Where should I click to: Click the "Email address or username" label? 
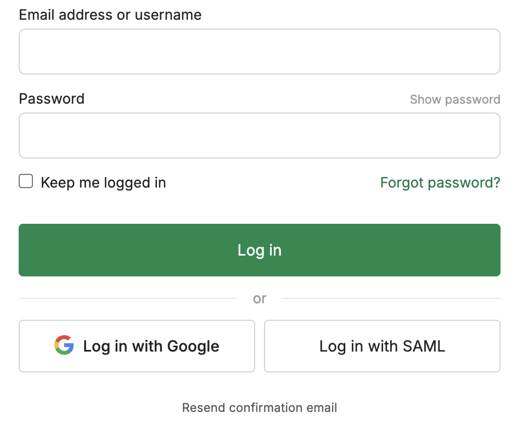tap(110, 15)
